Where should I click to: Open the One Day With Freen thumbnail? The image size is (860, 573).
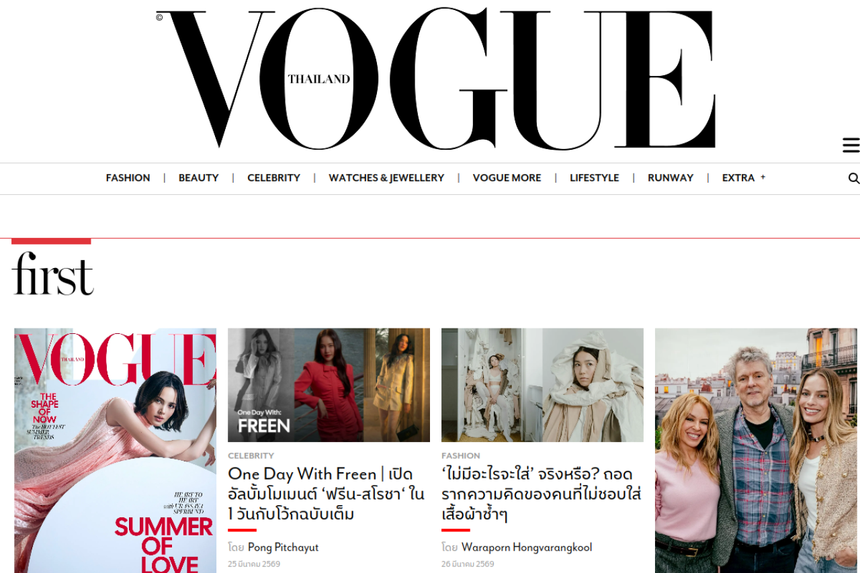[x=329, y=385]
